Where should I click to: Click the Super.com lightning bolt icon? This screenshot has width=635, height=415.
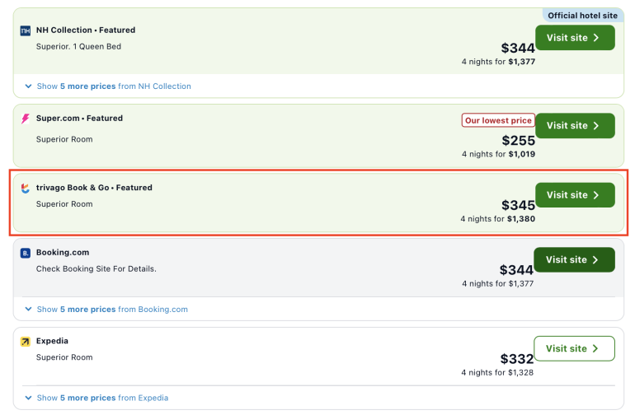[25, 119]
